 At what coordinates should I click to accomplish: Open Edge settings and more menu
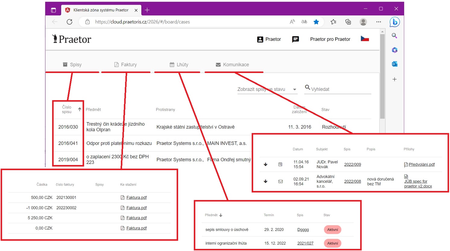pos(379,22)
